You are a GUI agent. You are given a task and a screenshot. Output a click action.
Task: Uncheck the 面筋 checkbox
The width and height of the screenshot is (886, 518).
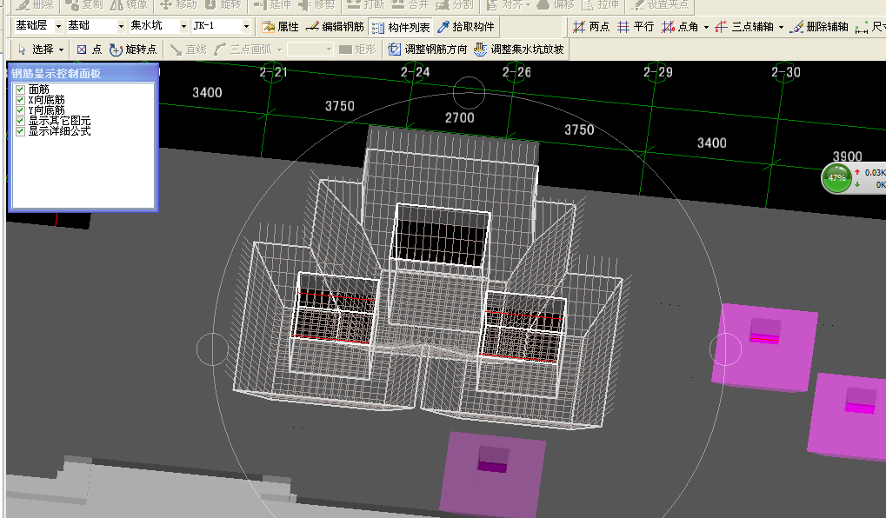click(x=20, y=90)
